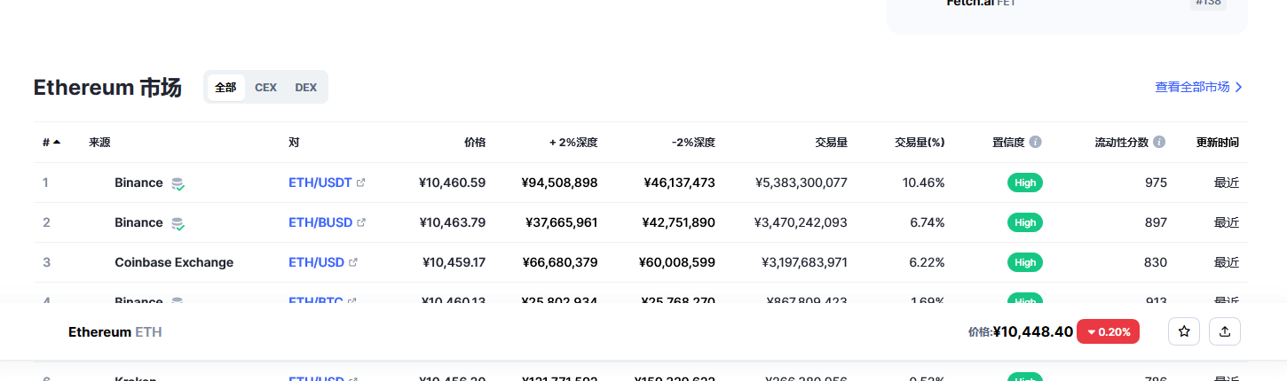This screenshot has width=1287, height=381.
Task: Open Binance exchange in row 1
Action: pos(138,183)
